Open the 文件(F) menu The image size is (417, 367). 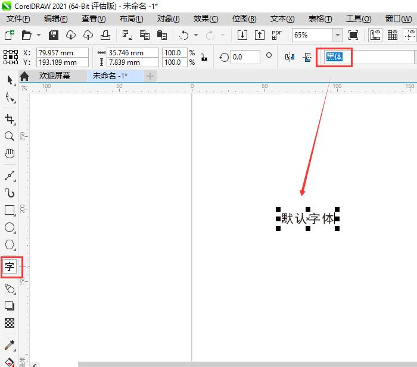pos(18,18)
